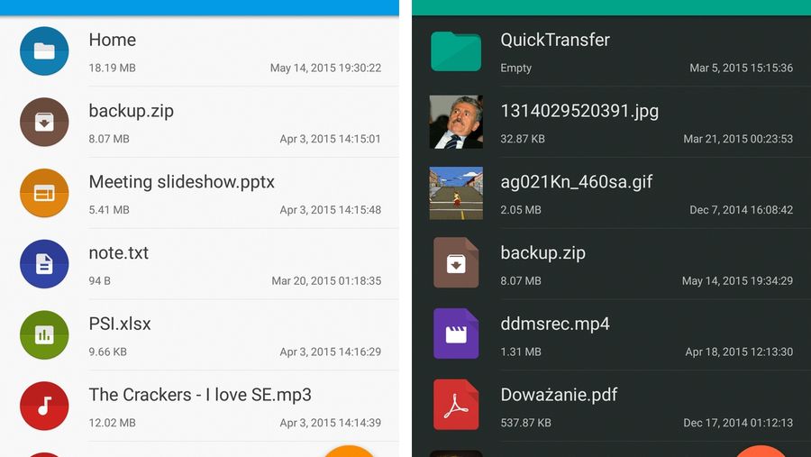The image size is (811, 457).
Task: Tap the orange presentation icon for Meeting slideshow.pptx
Action: [x=44, y=193]
